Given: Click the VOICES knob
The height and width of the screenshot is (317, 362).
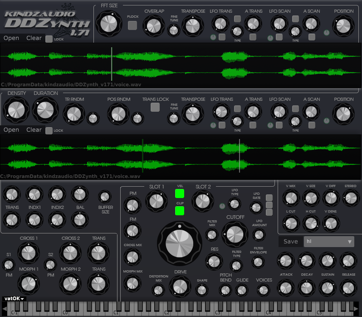Looking at the screenshot, I should pos(264,290).
